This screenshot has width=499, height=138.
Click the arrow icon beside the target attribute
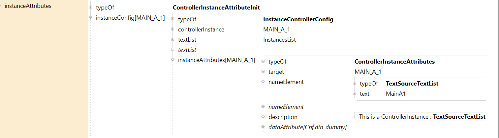tap(263, 71)
